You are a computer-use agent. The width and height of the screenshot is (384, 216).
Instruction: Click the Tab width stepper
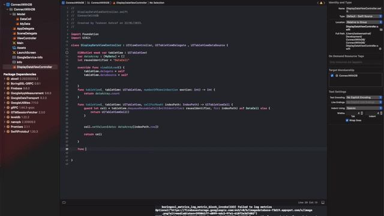362,113
